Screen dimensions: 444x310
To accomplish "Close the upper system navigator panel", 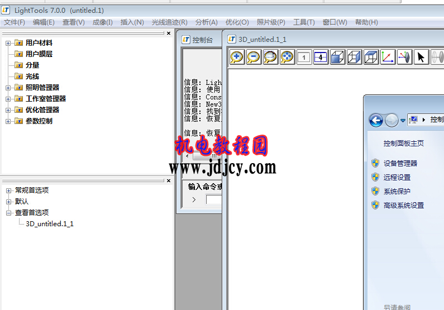I will pyautogui.click(x=169, y=33).
